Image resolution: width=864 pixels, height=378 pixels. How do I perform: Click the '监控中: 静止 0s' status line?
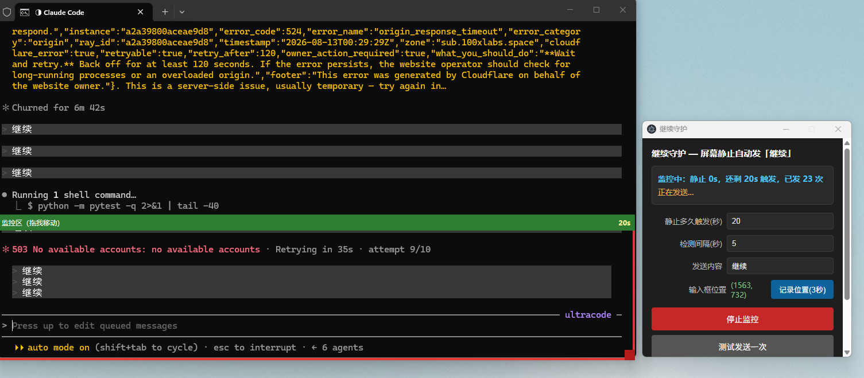click(x=741, y=179)
